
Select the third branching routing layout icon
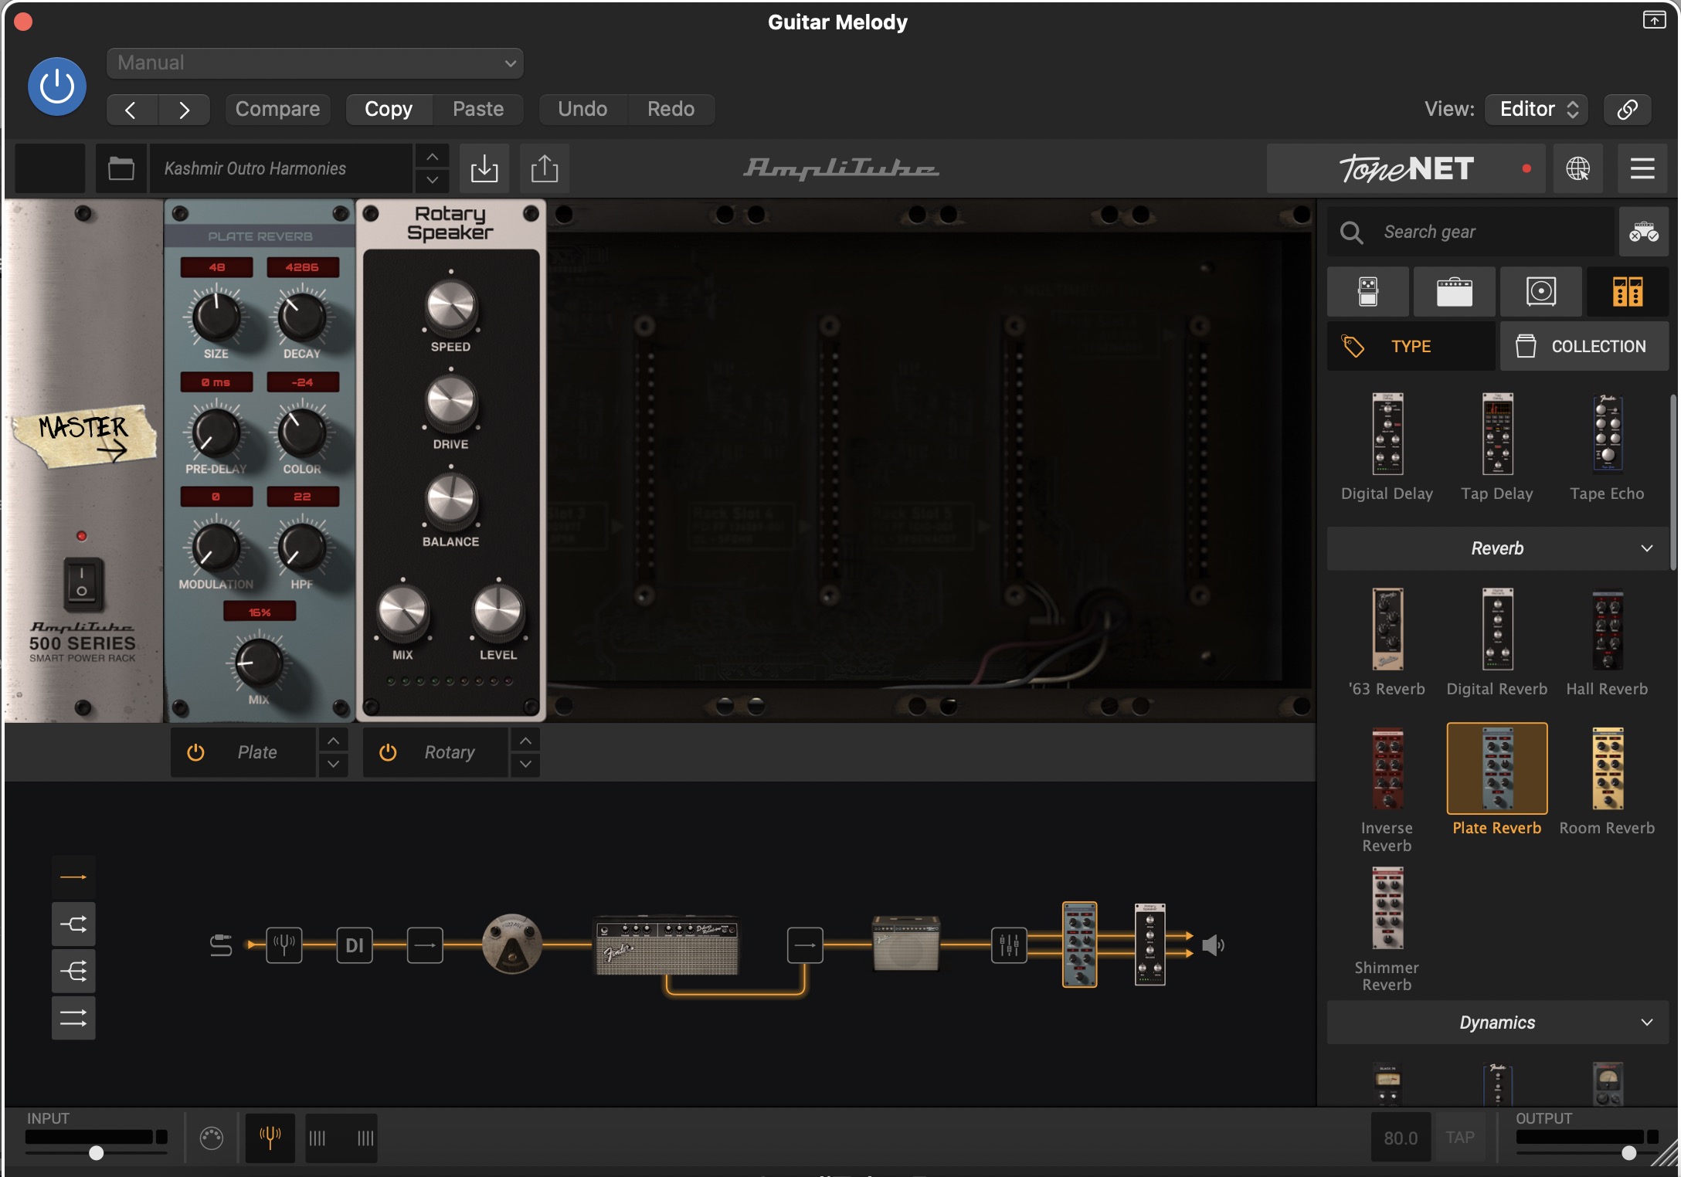73,971
